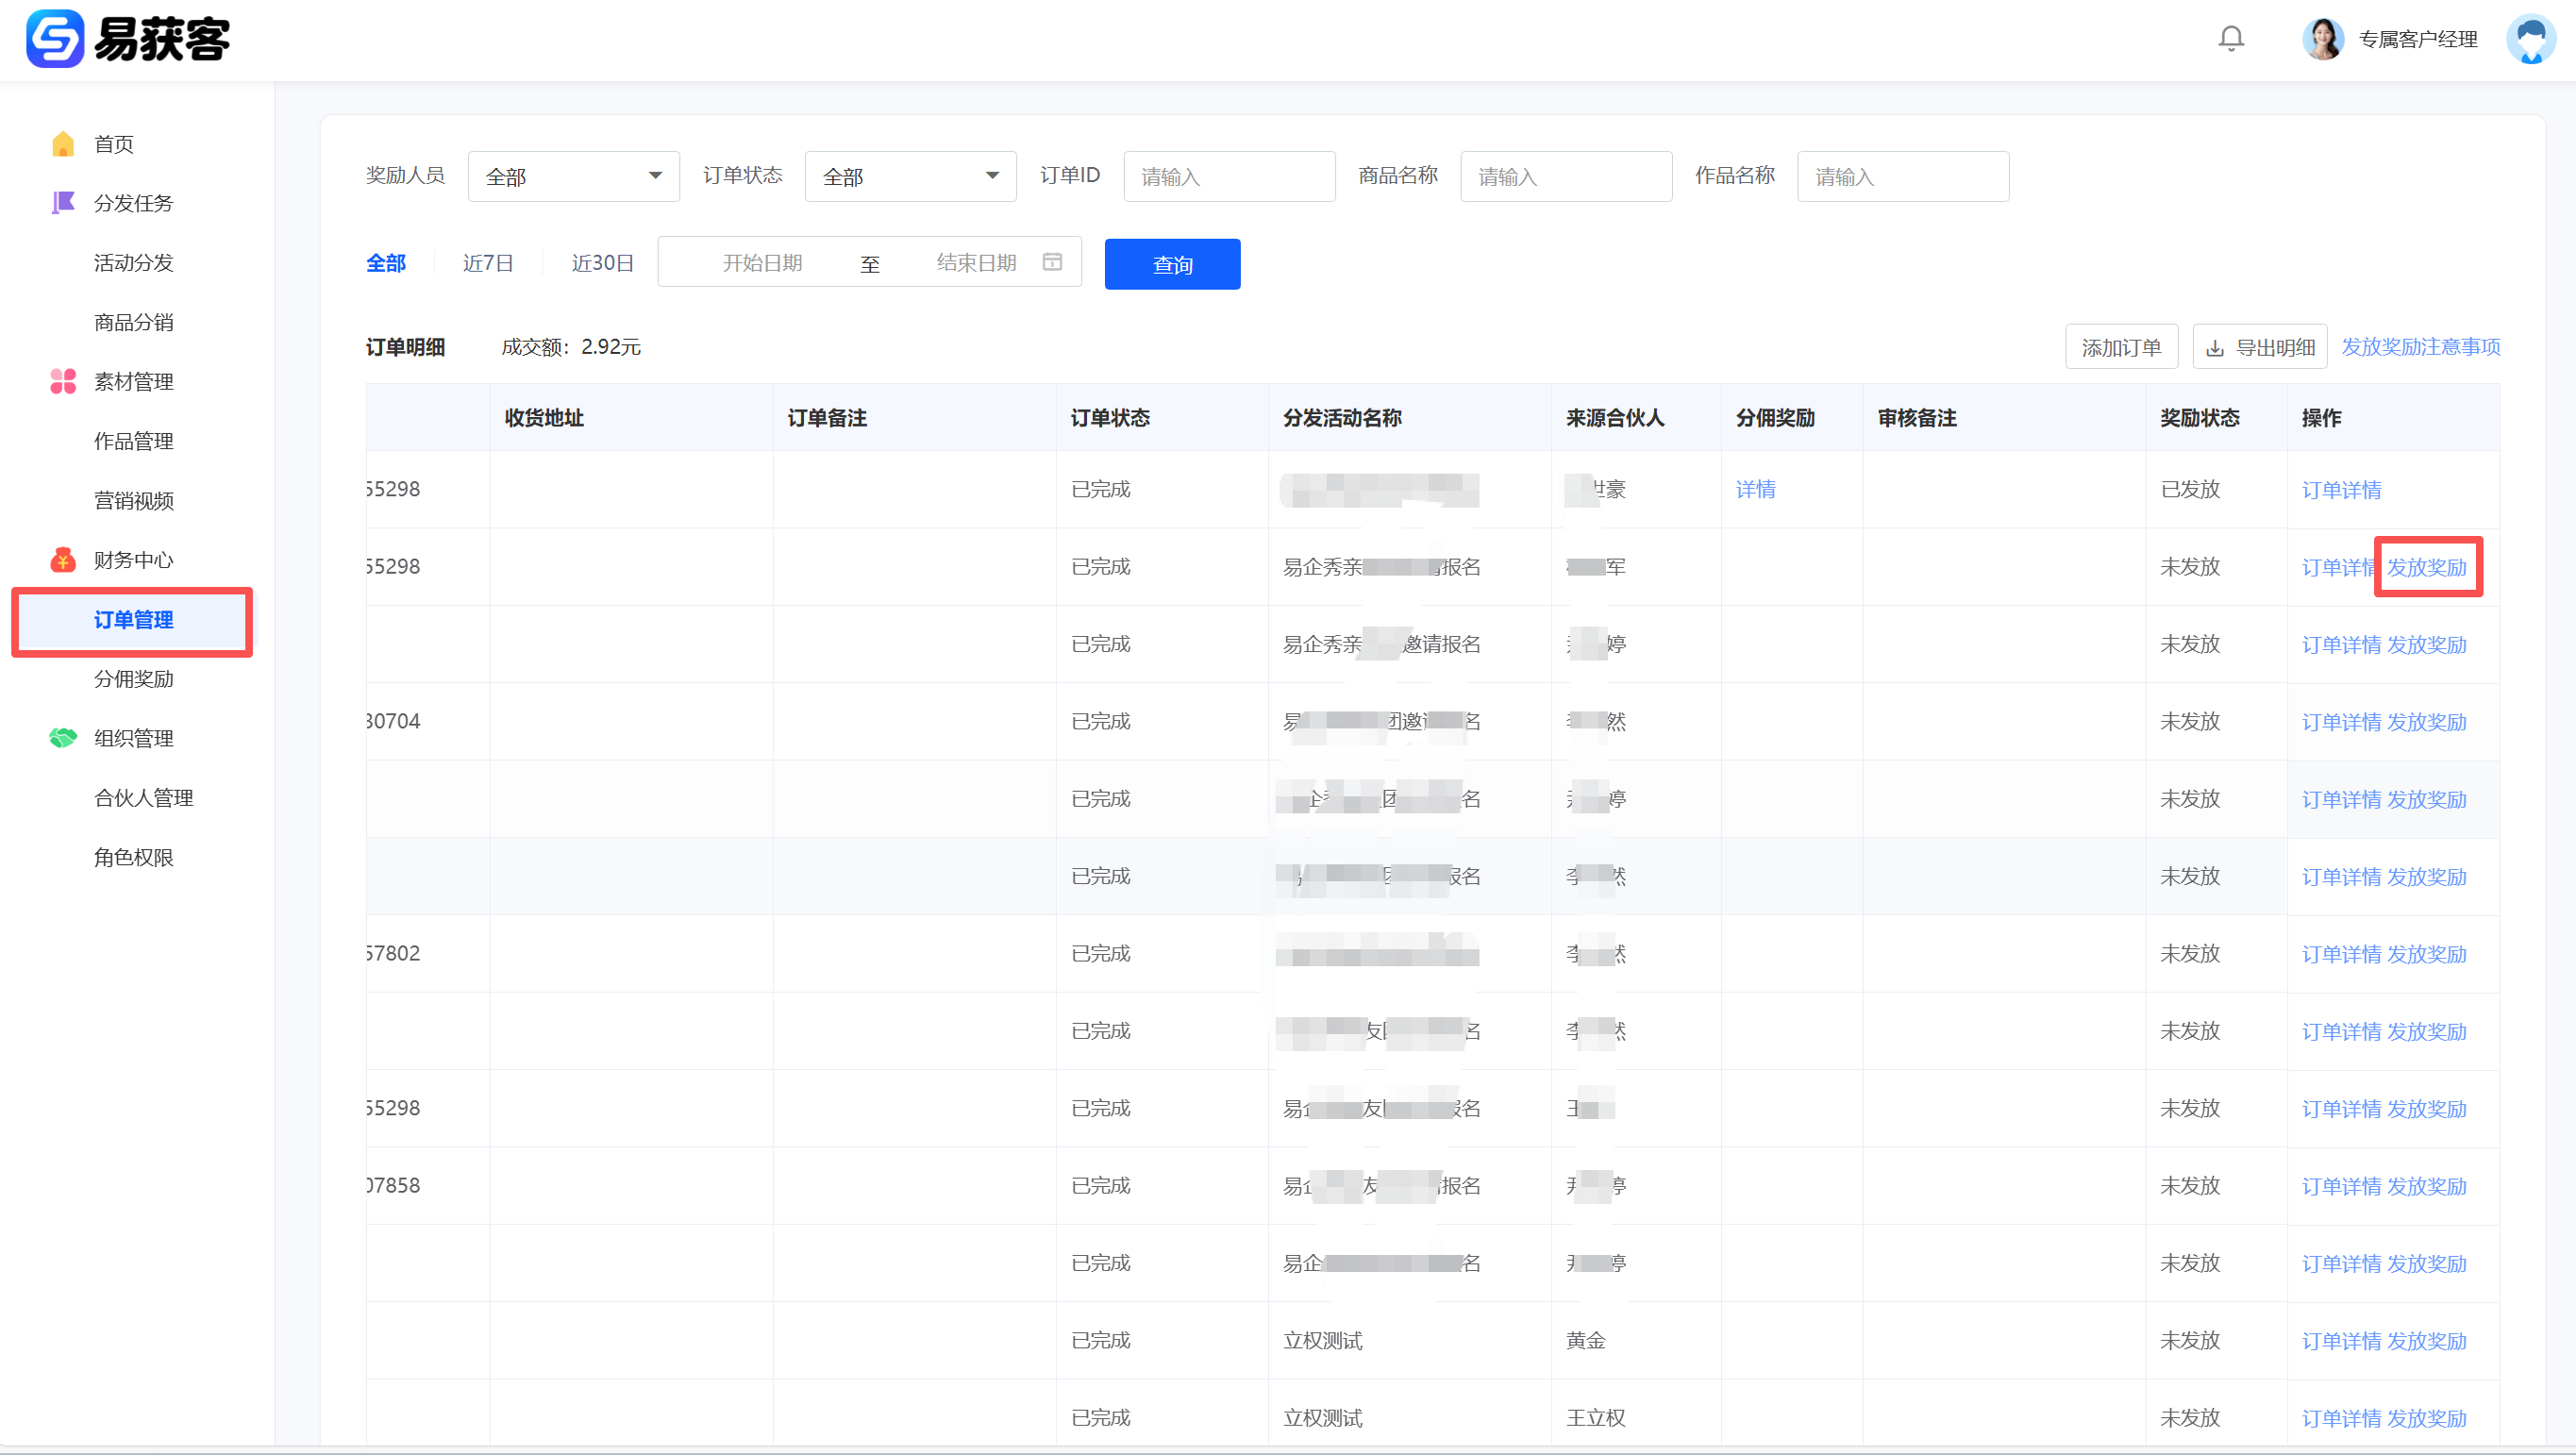
Task: Click the notification bell icon
Action: 2231,39
